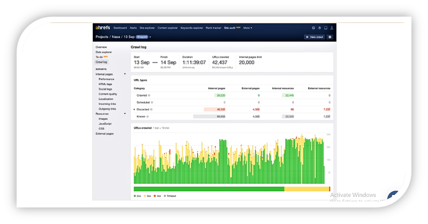Open the user account profile icon
428x224 pixels.
332,28
